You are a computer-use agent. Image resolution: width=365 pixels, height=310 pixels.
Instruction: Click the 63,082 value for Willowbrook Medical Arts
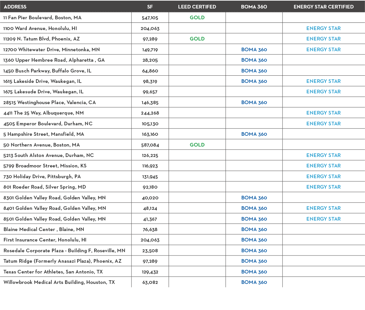tap(150, 282)
